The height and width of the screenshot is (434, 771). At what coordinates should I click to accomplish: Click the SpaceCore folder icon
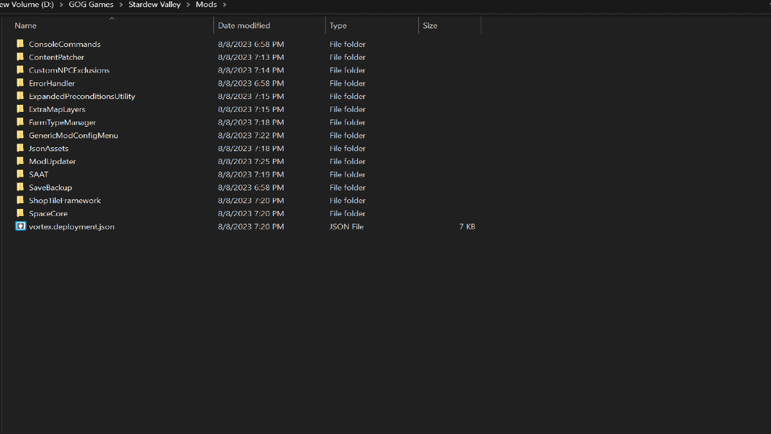[x=21, y=213]
